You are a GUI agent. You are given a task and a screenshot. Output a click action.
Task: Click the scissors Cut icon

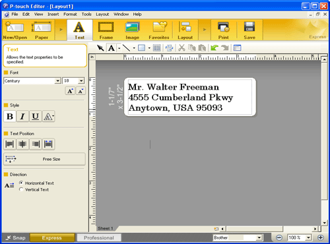pyautogui.click(x=181, y=47)
